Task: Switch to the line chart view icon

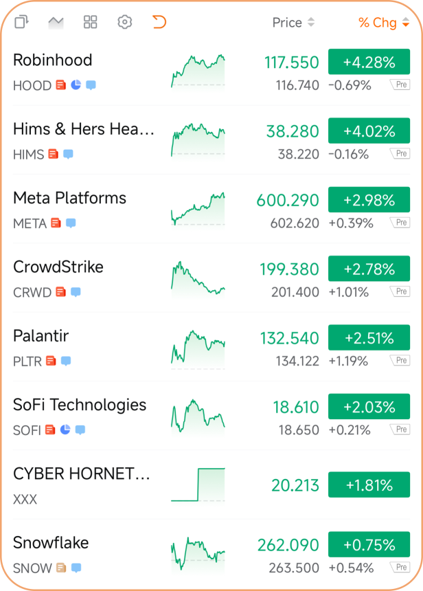Action: pyautogui.click(x=56, y=22)
